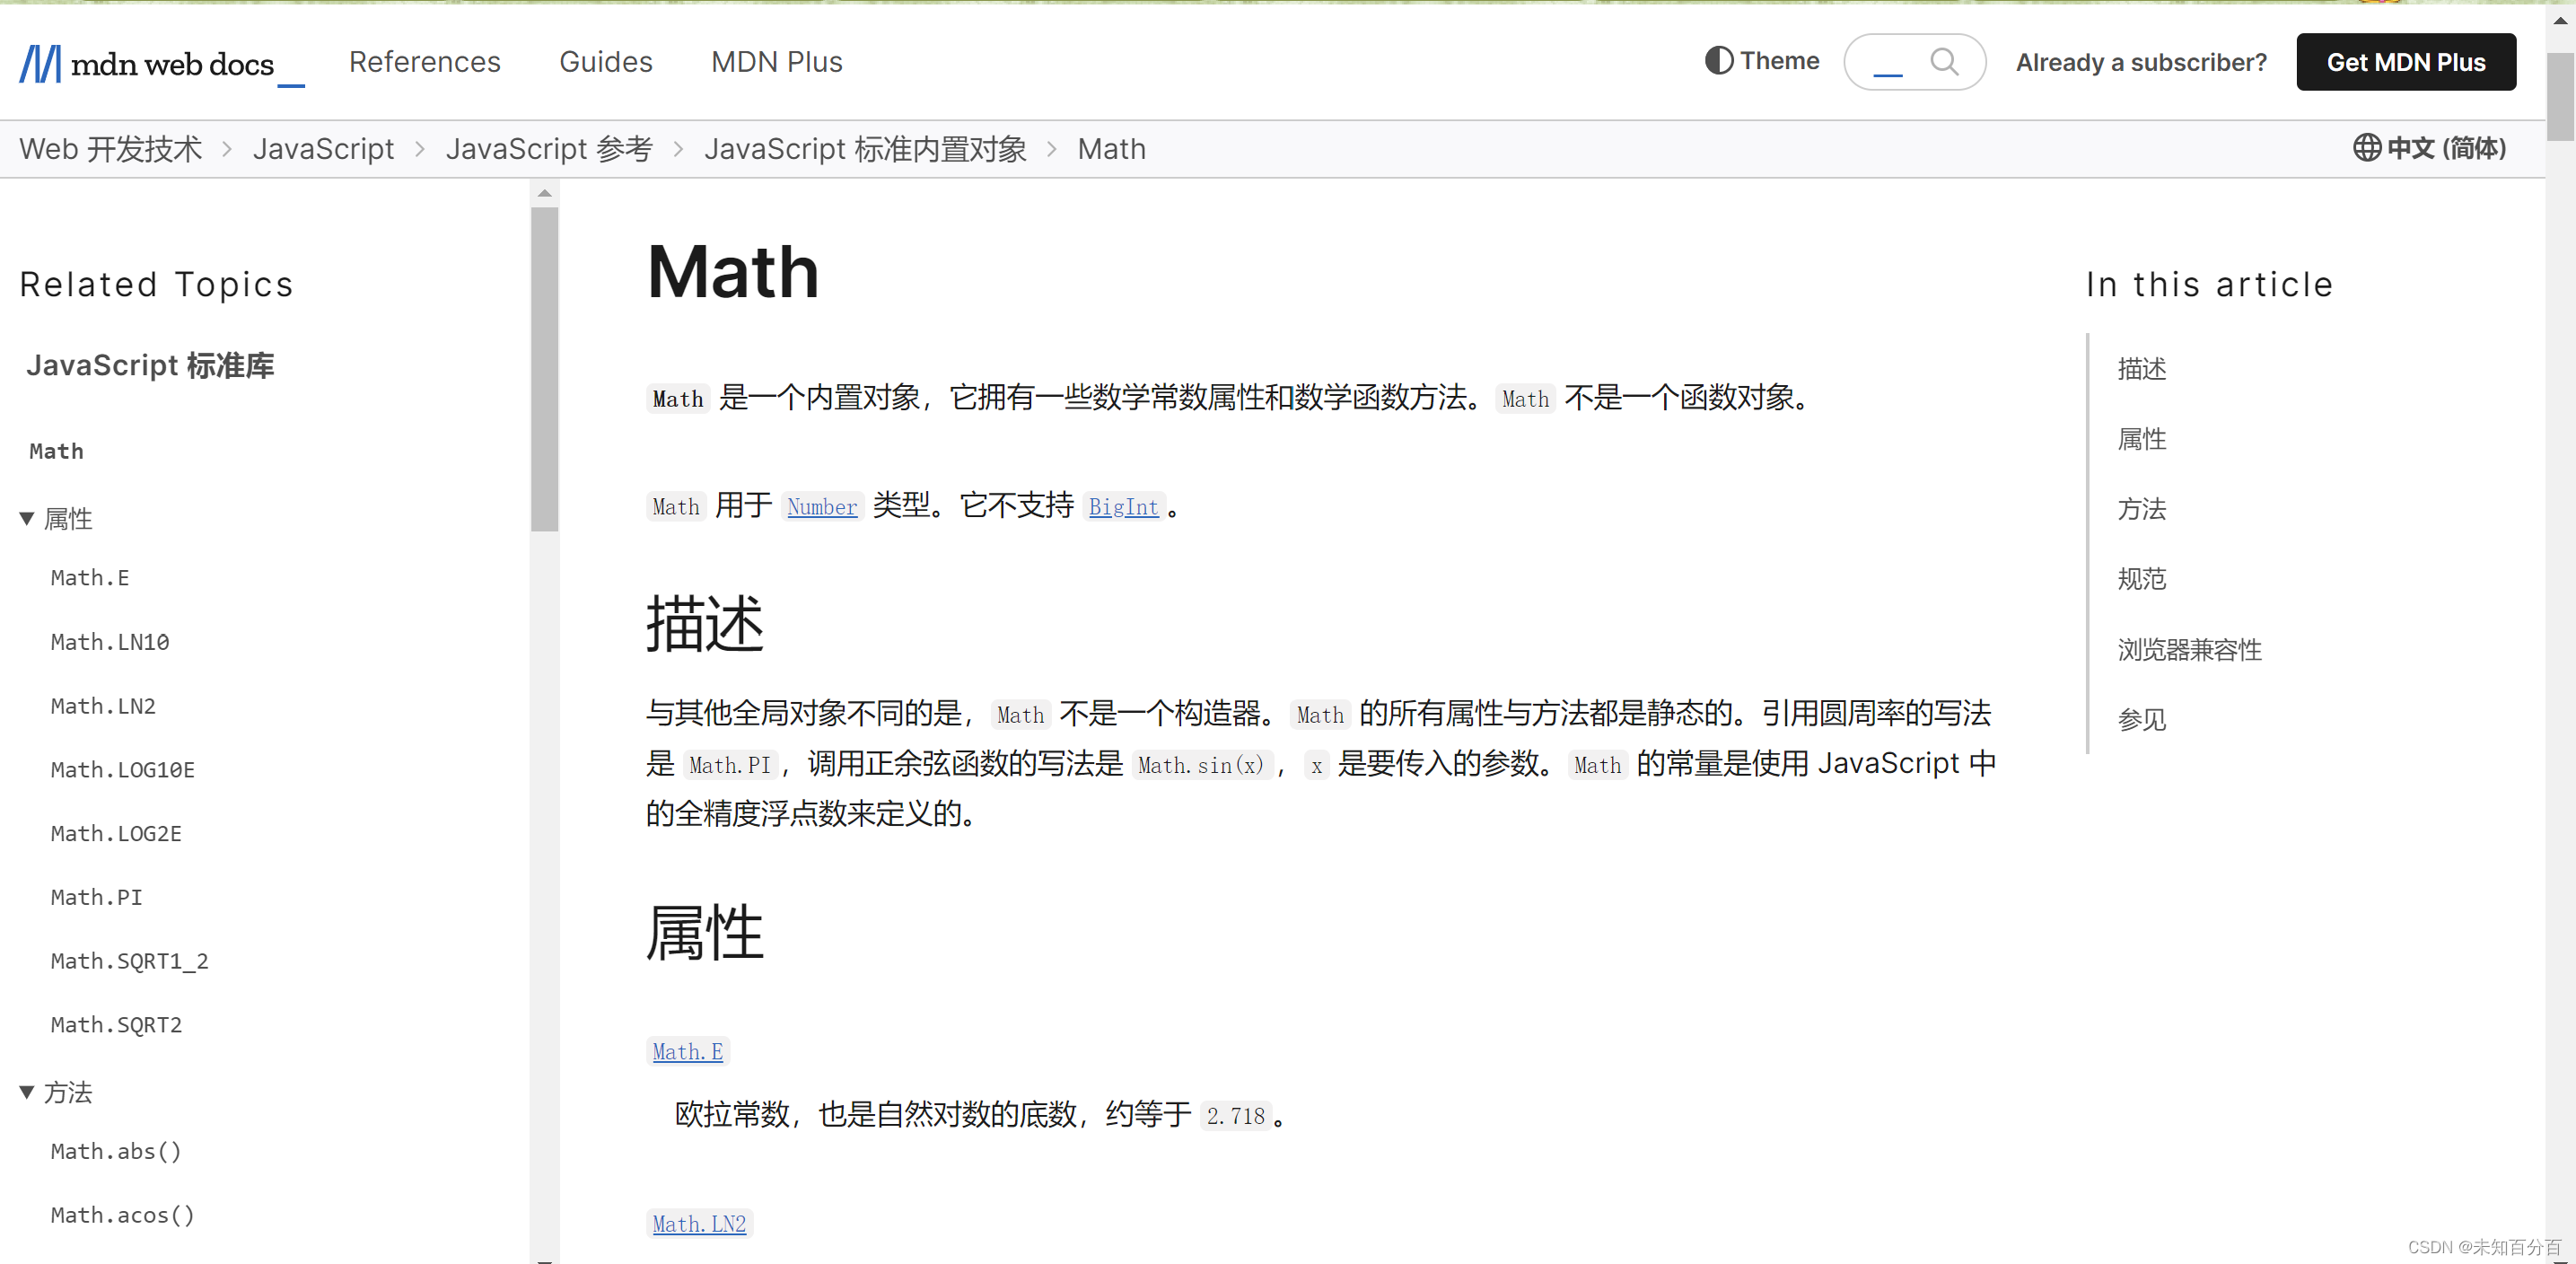The width and height of the screenshot is (2576, 1264).
Task: Open the Math.LN2 article link
Action: (699, 1223)
